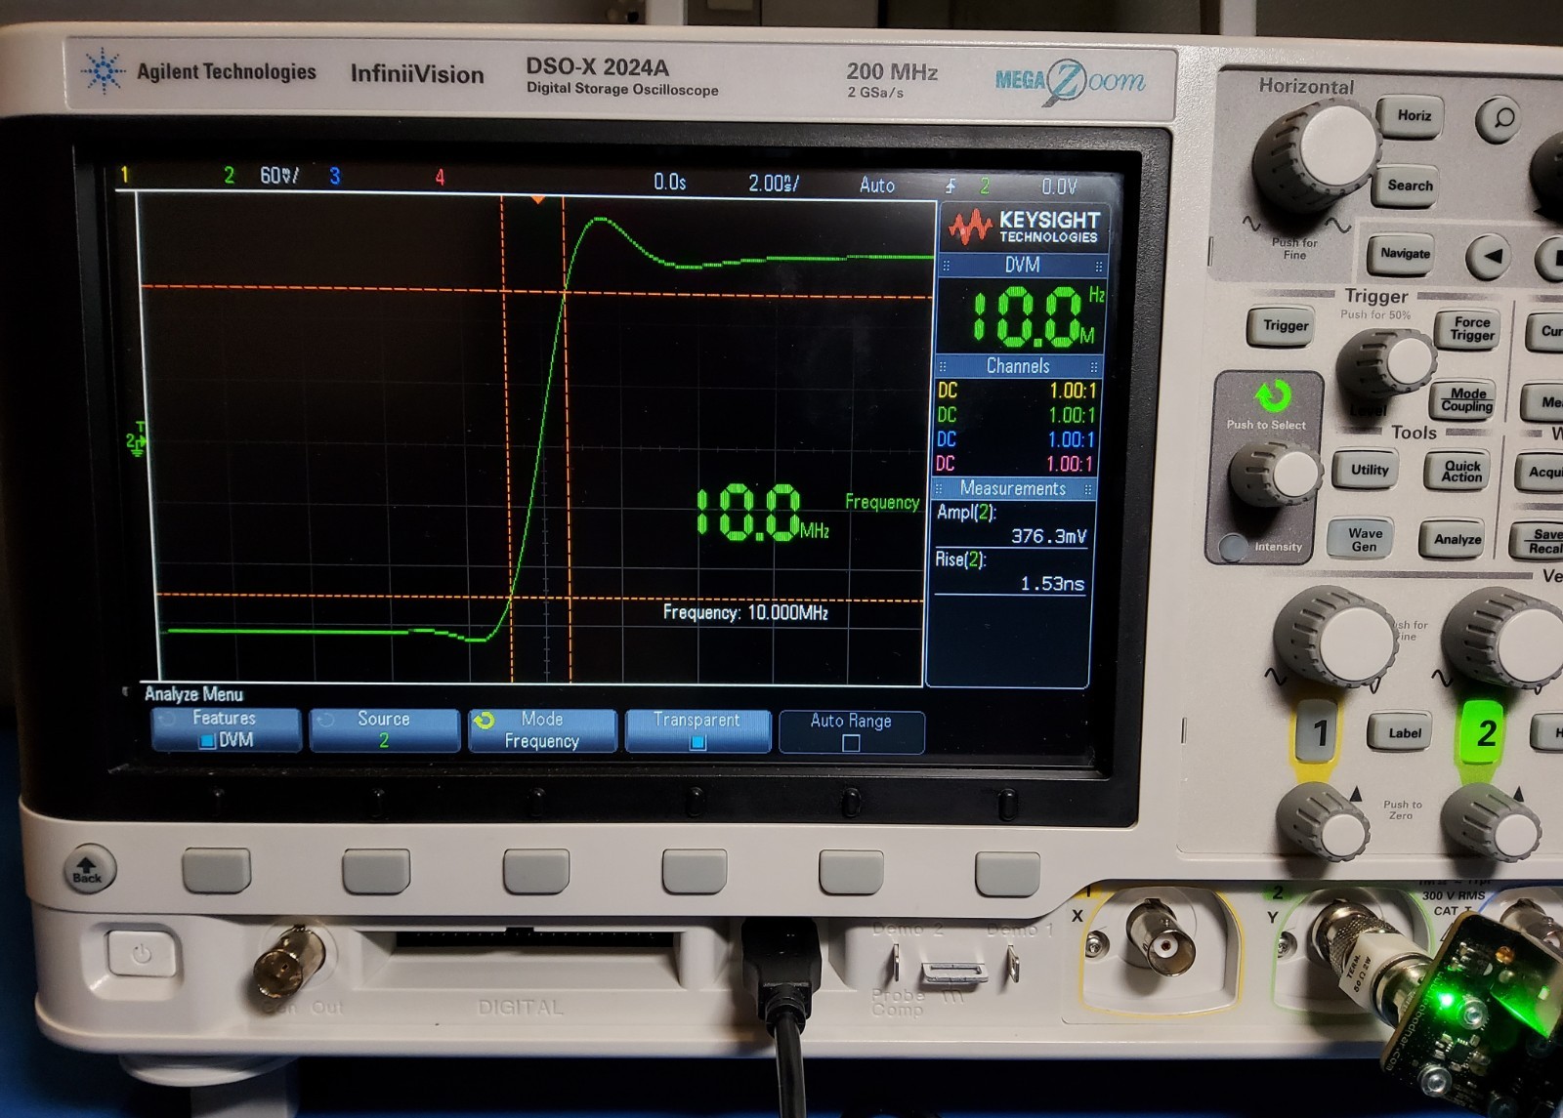Adjust the vertical scale knob above key 1
Viewport: 1563px width, 1118px height.
pyautogui.click(x=1335, y=637)
